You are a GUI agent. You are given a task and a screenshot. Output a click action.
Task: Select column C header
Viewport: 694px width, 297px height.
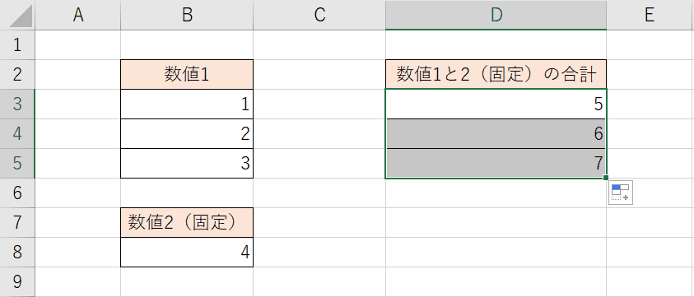(x=319, y=15)
